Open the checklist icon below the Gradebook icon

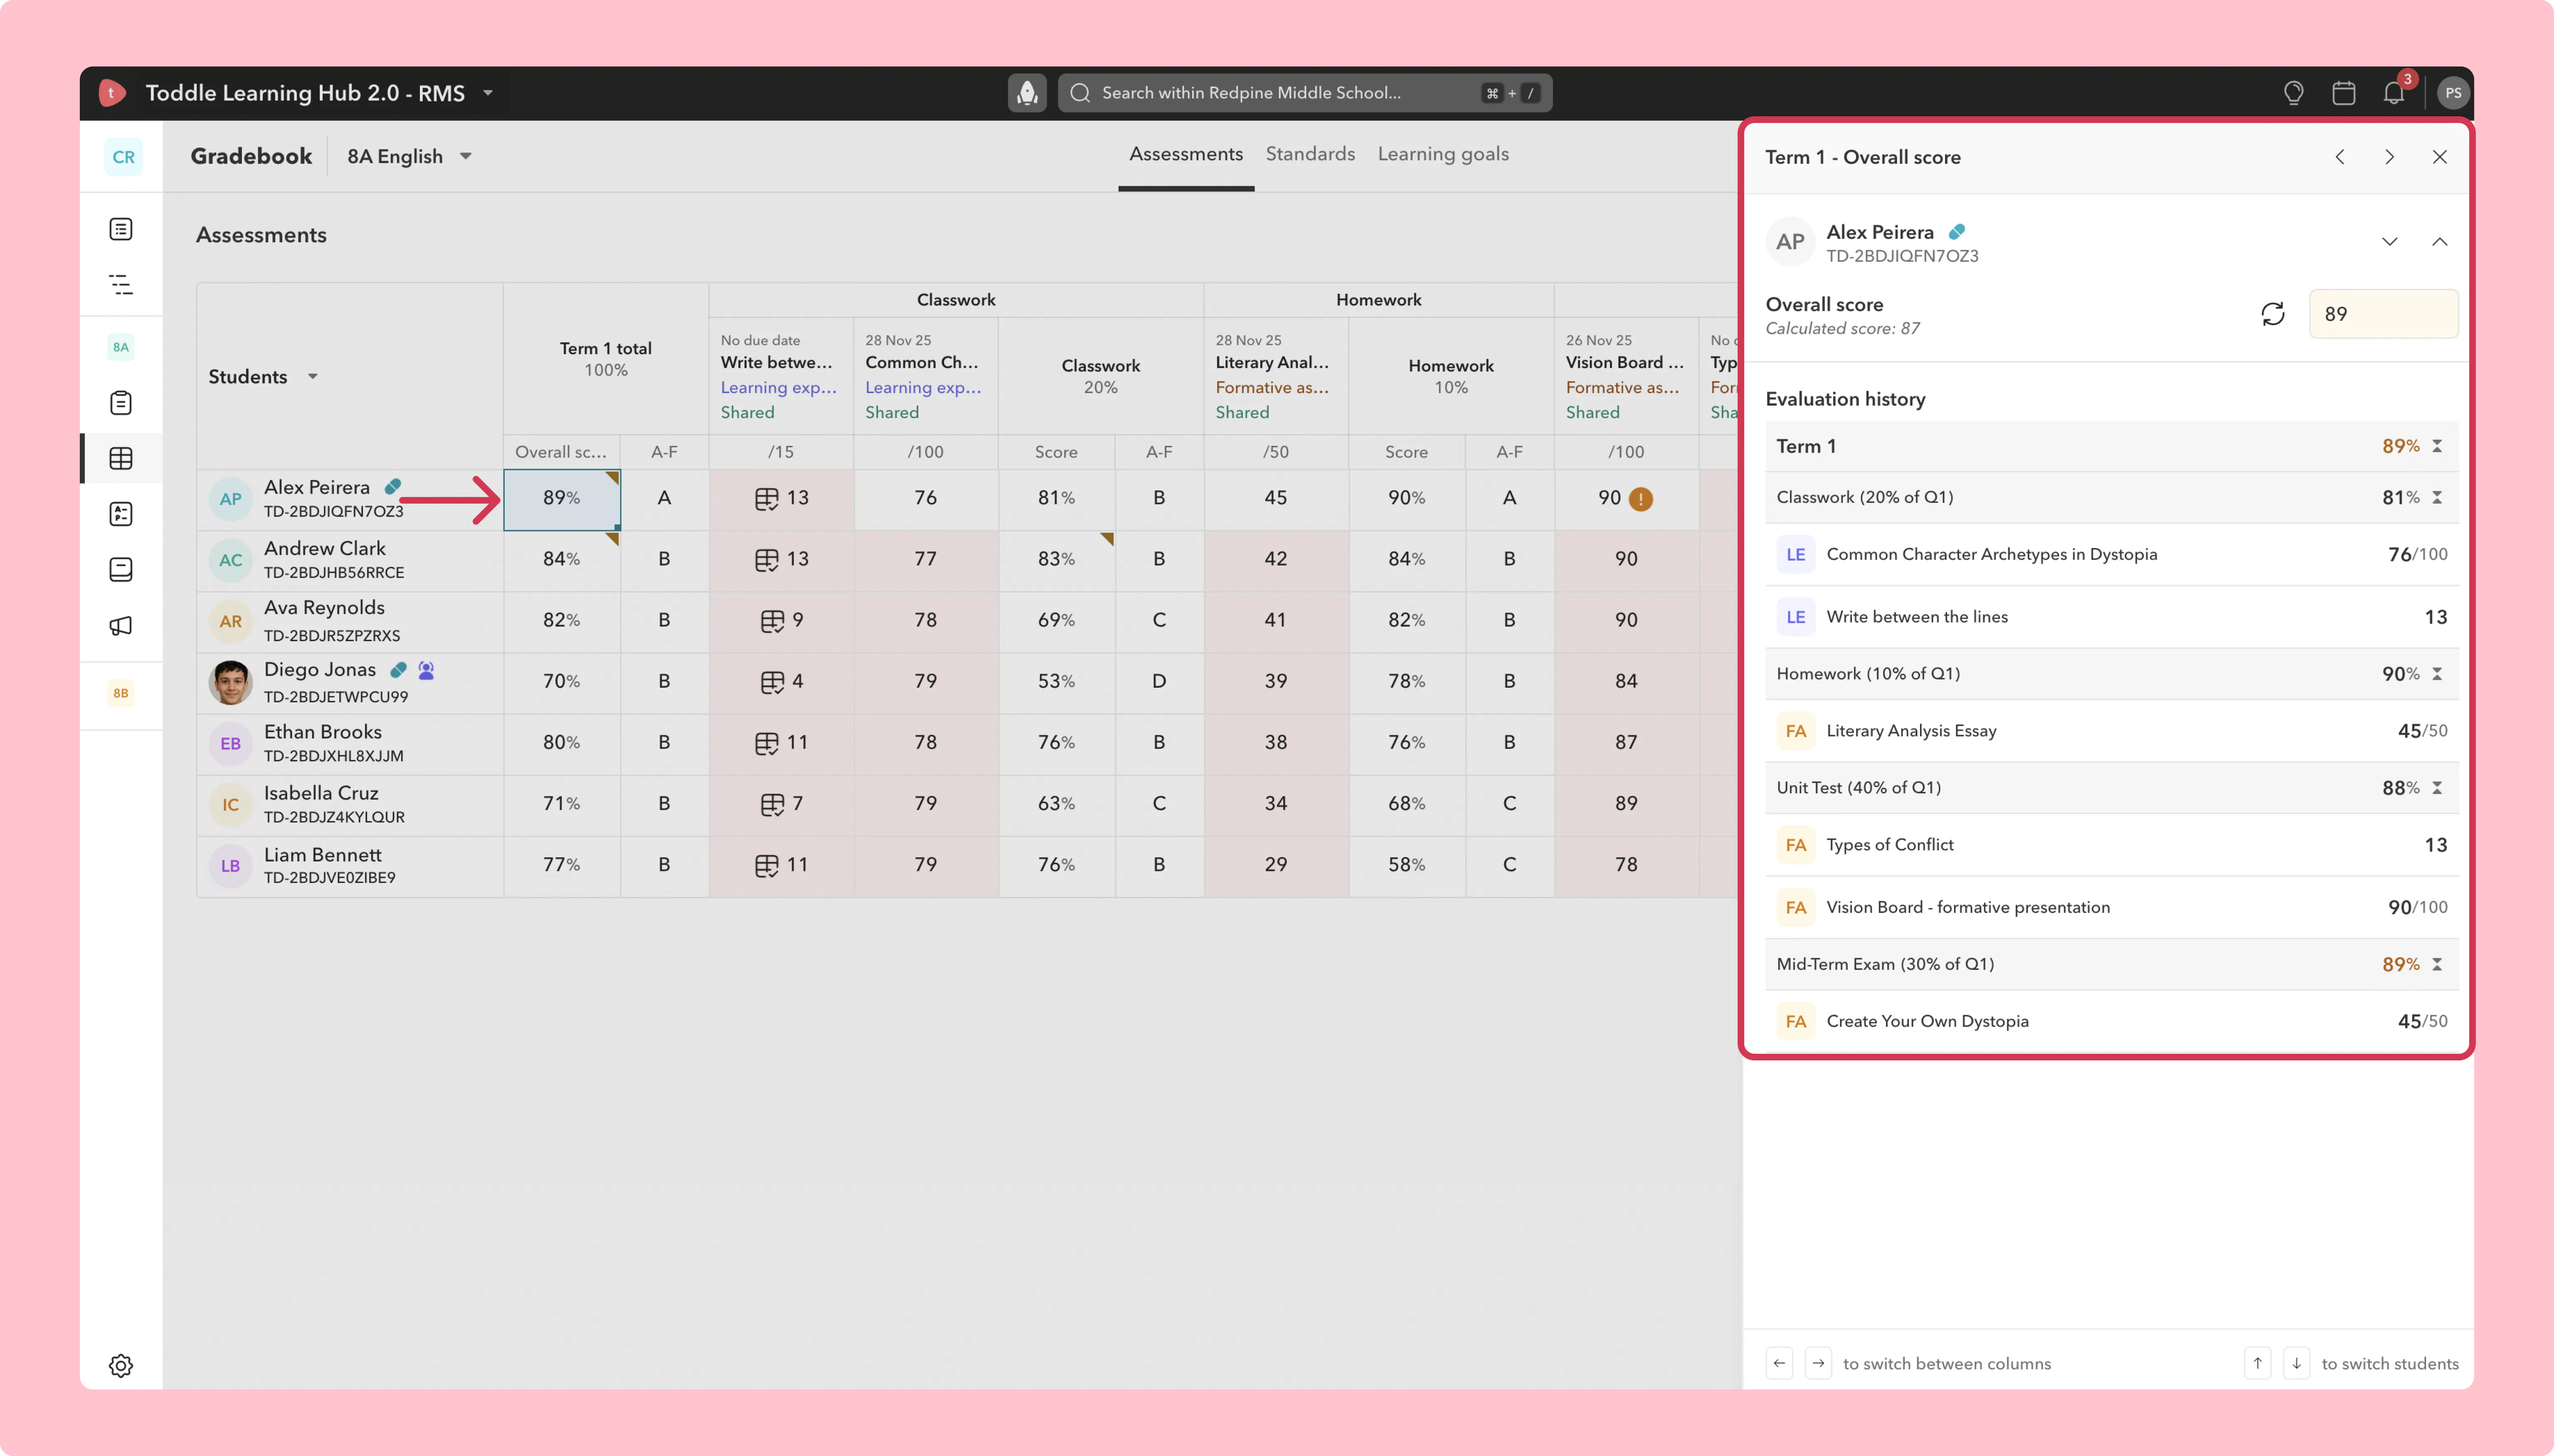point(121,514)
